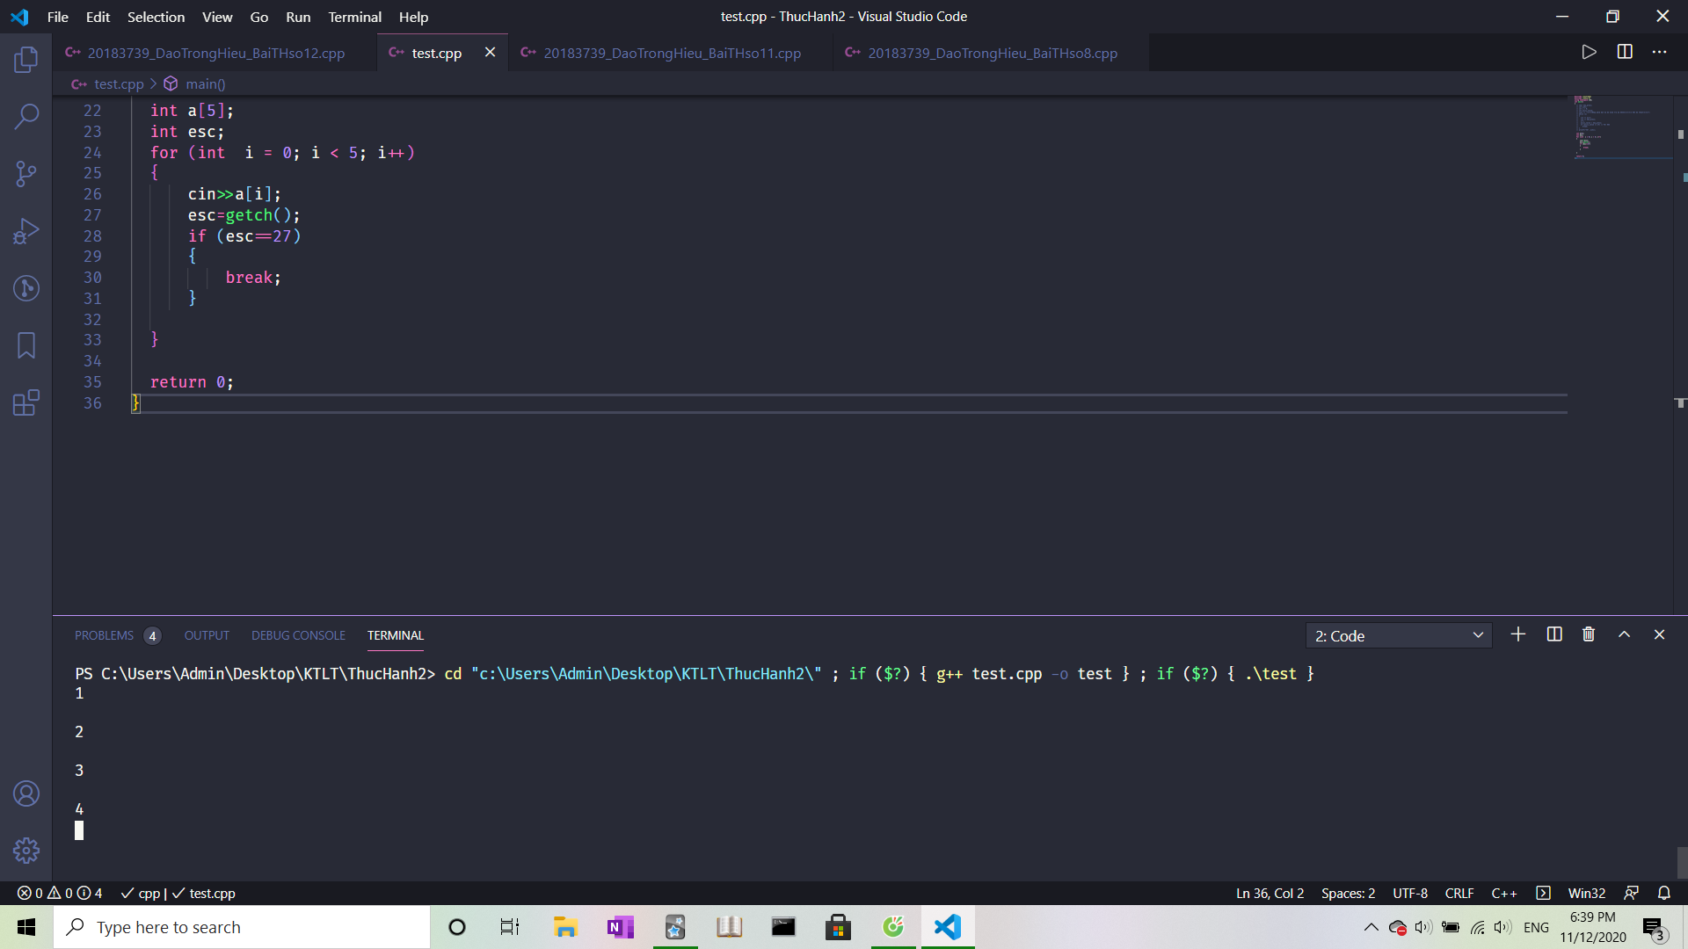This screenshot has width=1688, height=949.
Task: Toggle split terminal pane
Action: 1554,635
